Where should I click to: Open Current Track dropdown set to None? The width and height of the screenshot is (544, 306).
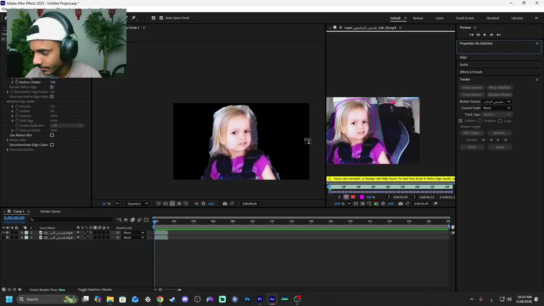click(497, 108)
